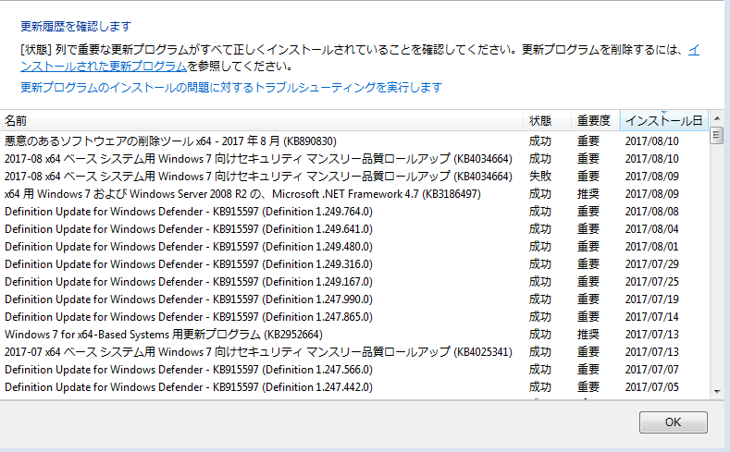Select Defender Definition 1.249.480.0 entry
This screenshot has width=730, height=452.
[189, 247]
